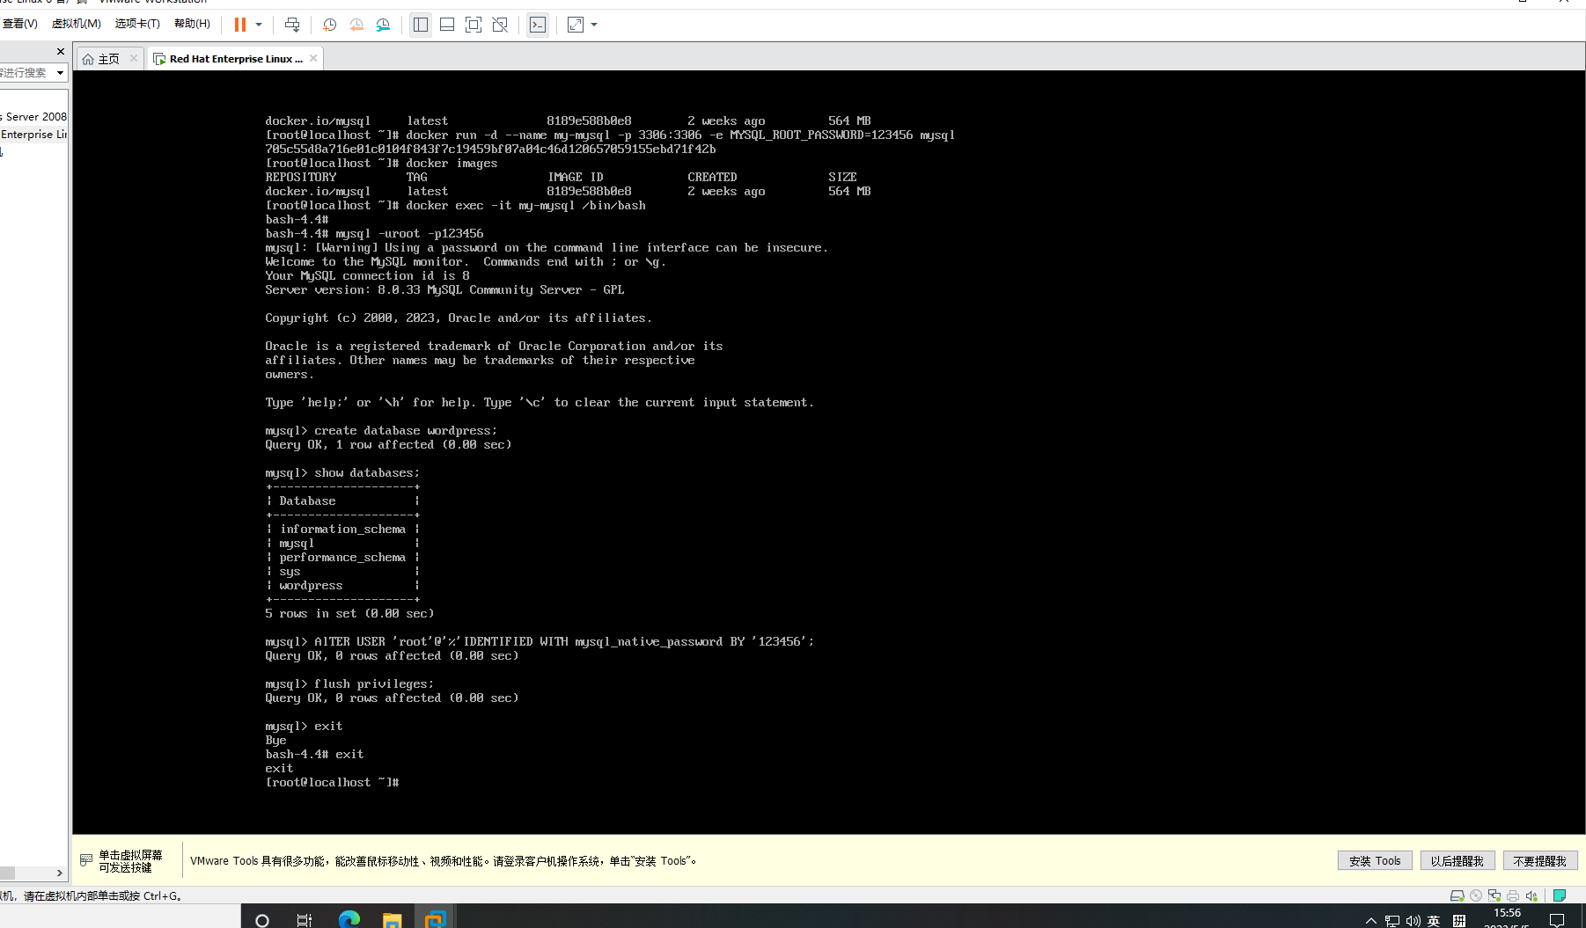The image size is (1586, 928).
Task: Click the 以后提醒我 button
Action: point(1458,861)
